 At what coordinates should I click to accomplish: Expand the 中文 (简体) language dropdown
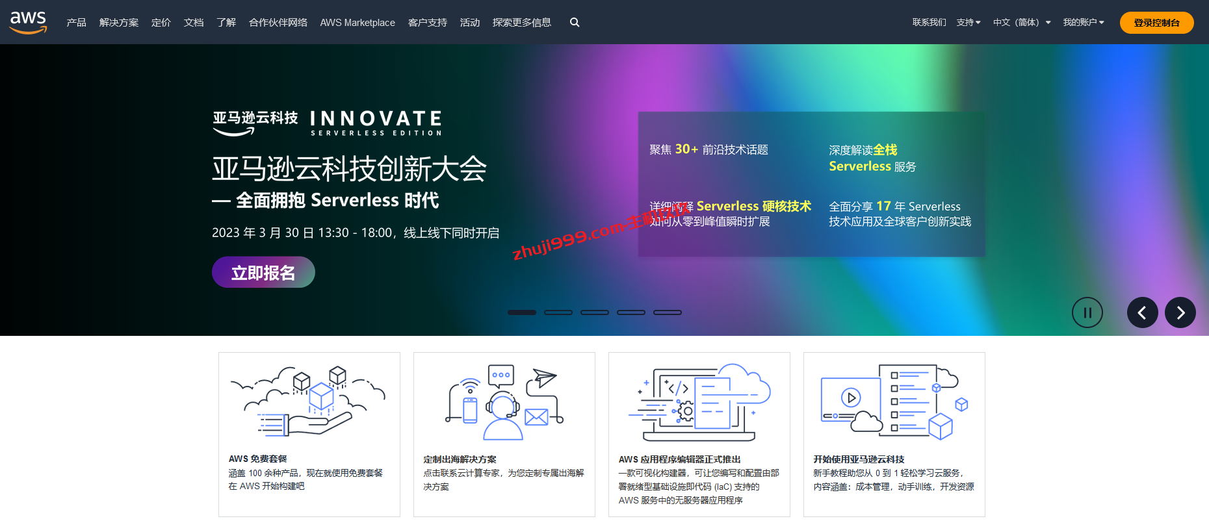[x=1022, y=22]
